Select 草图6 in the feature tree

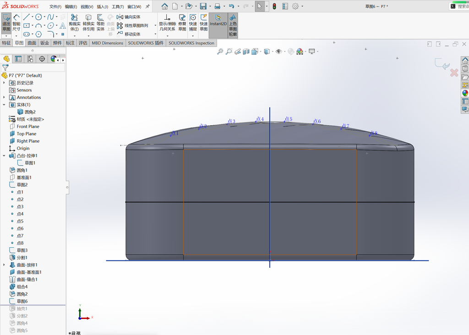pos(22,301)
